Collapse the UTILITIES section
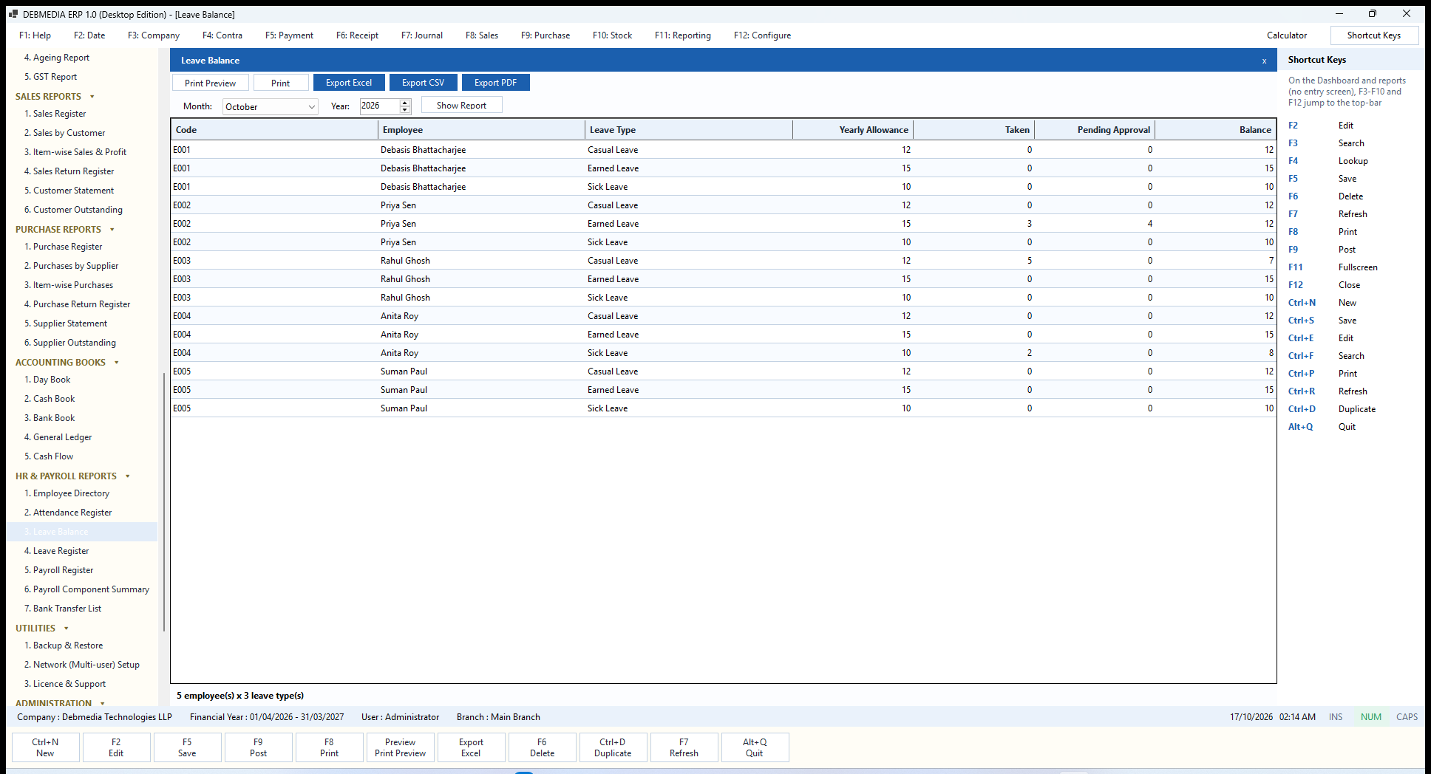 (x=67, y=629)
